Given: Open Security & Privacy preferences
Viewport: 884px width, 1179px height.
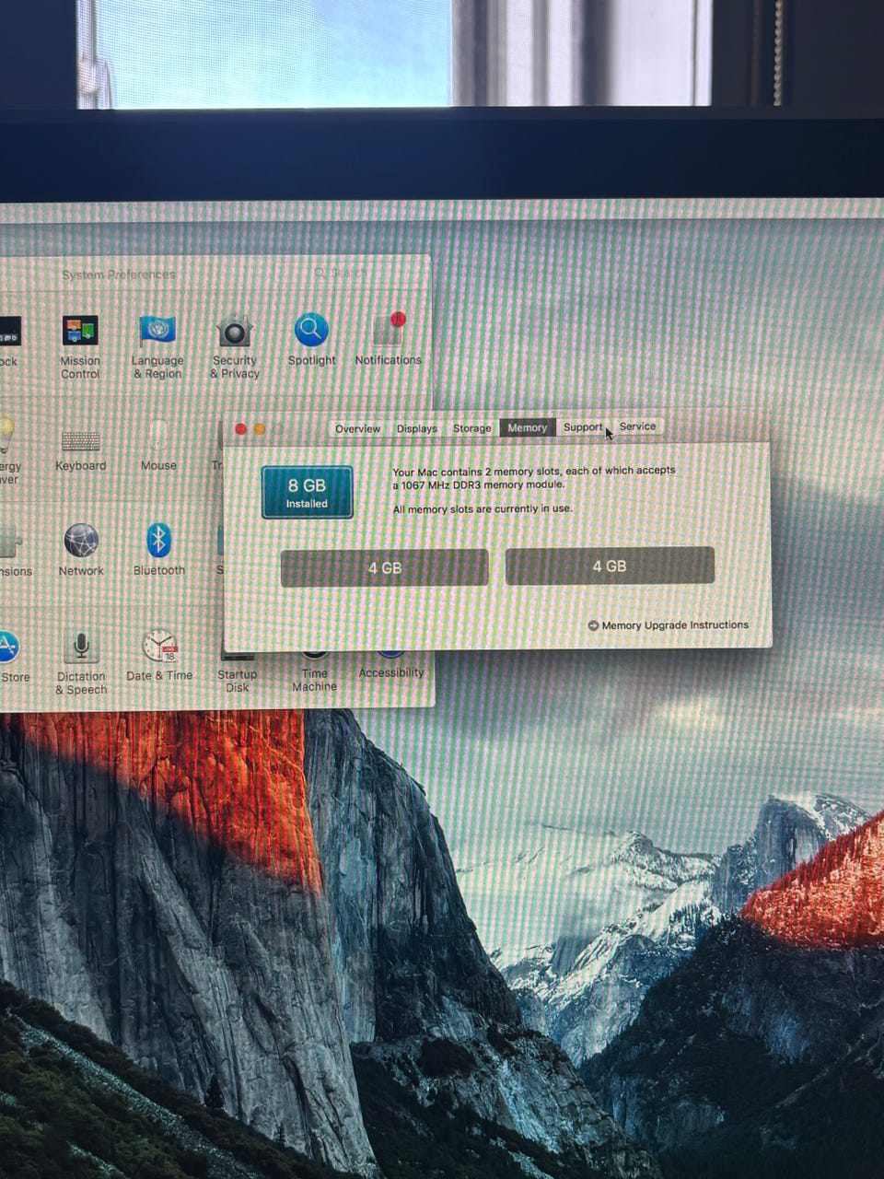Looking at the screenshot, I should 235,344.
